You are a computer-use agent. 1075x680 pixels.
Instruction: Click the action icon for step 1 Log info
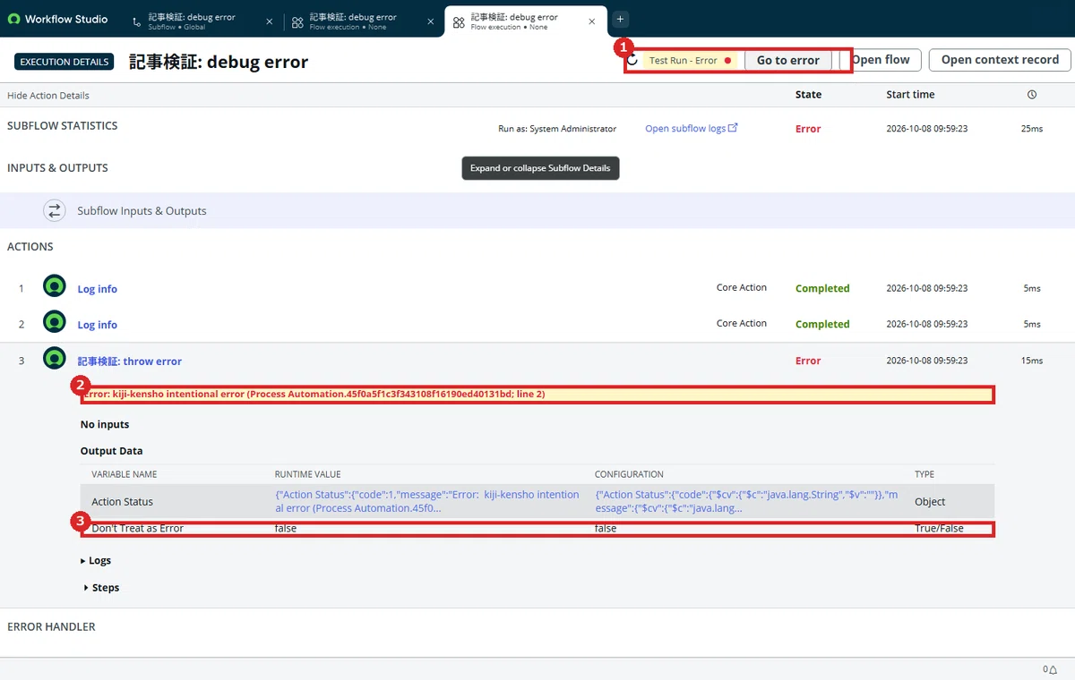coord(55,287)
